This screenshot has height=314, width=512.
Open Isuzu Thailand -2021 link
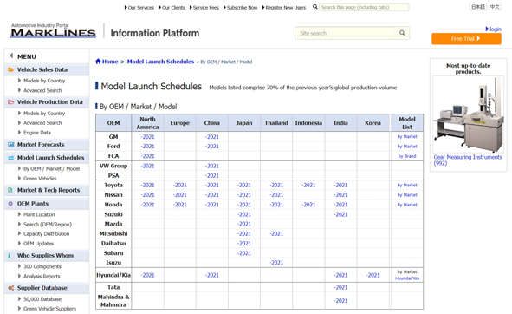276,263
